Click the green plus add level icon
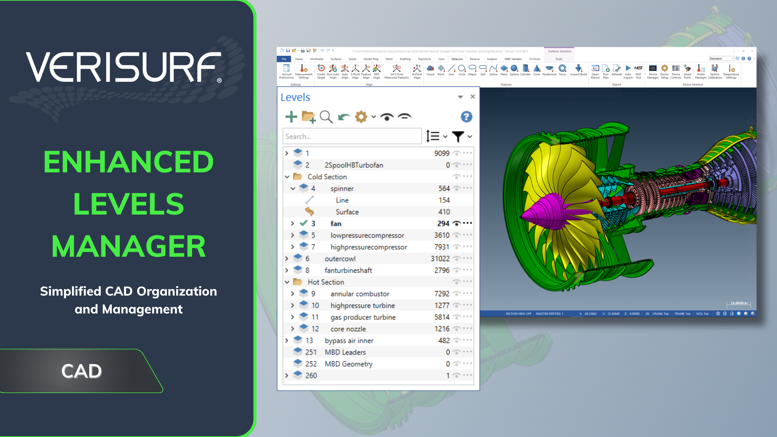This screenshot has width=777, height=437. pos(291,117)
